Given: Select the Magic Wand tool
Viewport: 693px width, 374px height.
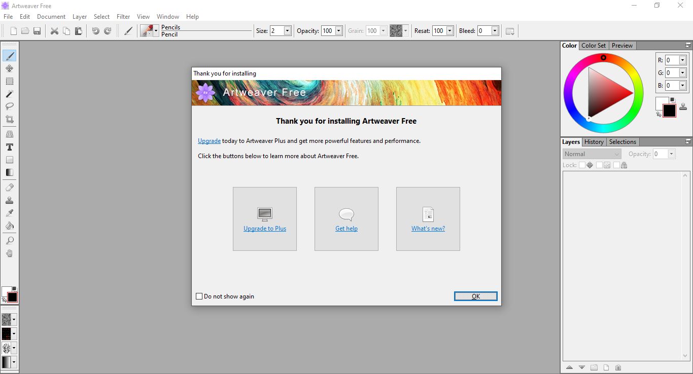Looking at the screenshot, I should 9,94.
